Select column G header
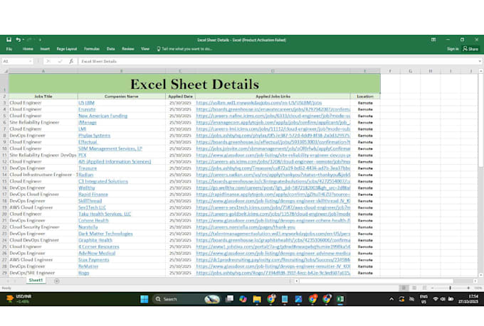The height and width of the screenshot is (326, 484). [x=410, y=71]
